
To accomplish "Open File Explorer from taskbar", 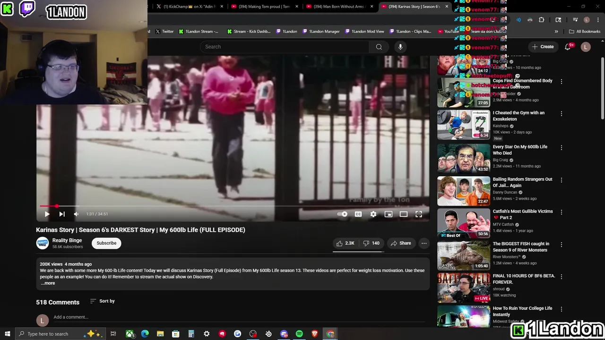I will [160, 334].
